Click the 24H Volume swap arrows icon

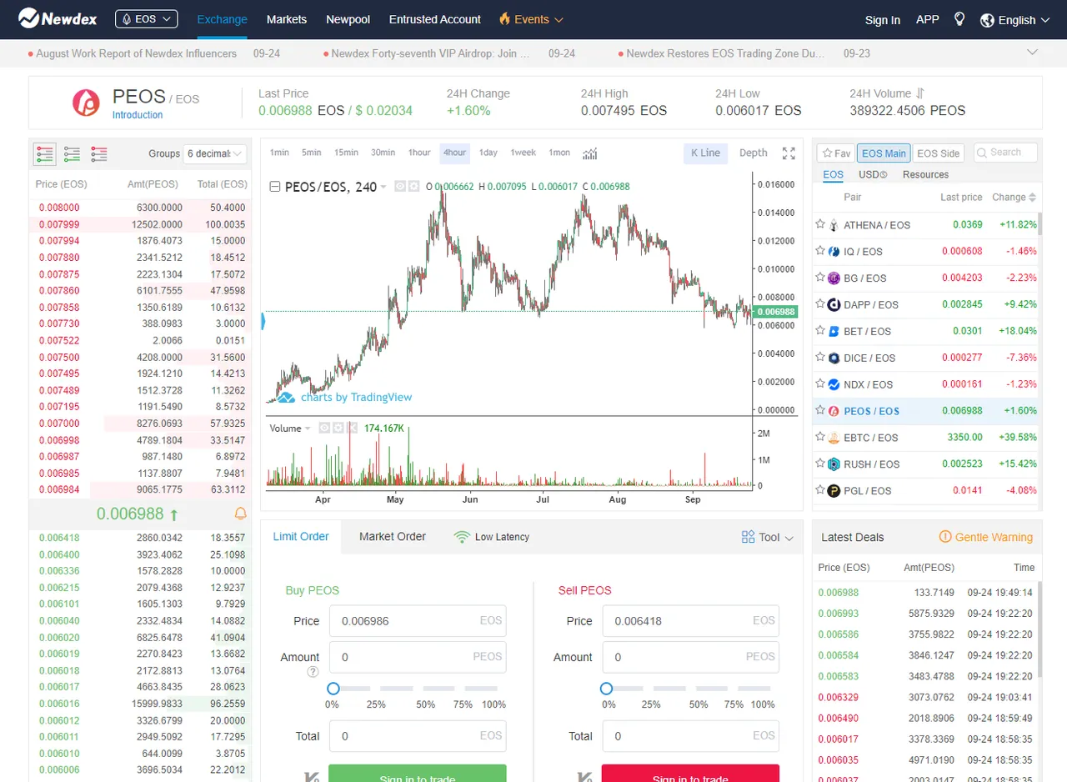[x=920, y=93]
